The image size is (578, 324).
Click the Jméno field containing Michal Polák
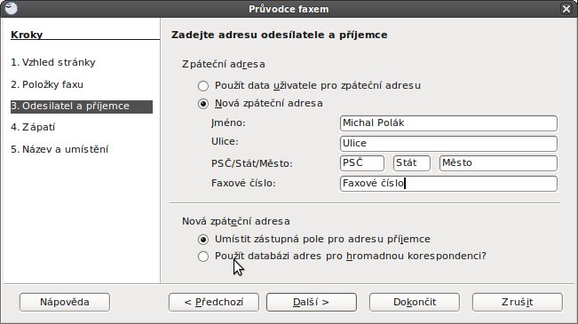448,123
